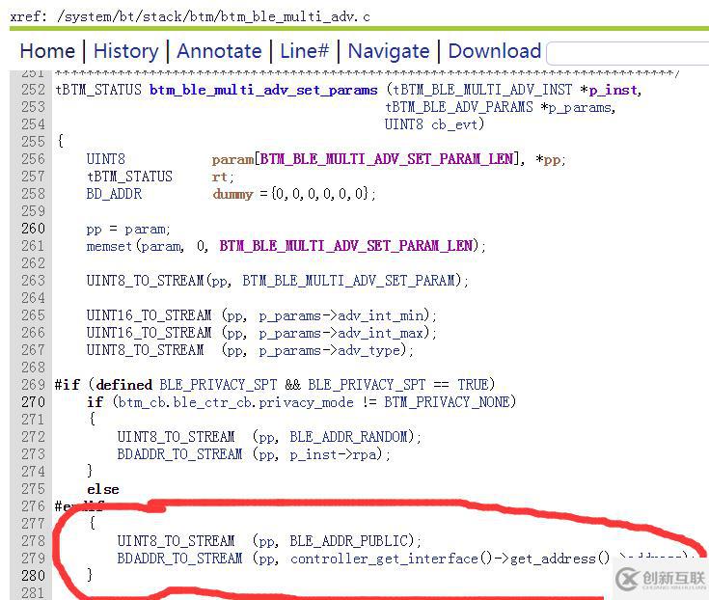Select the dummy variable declaration
Screen dimensions: 709x600
[232, 194]
